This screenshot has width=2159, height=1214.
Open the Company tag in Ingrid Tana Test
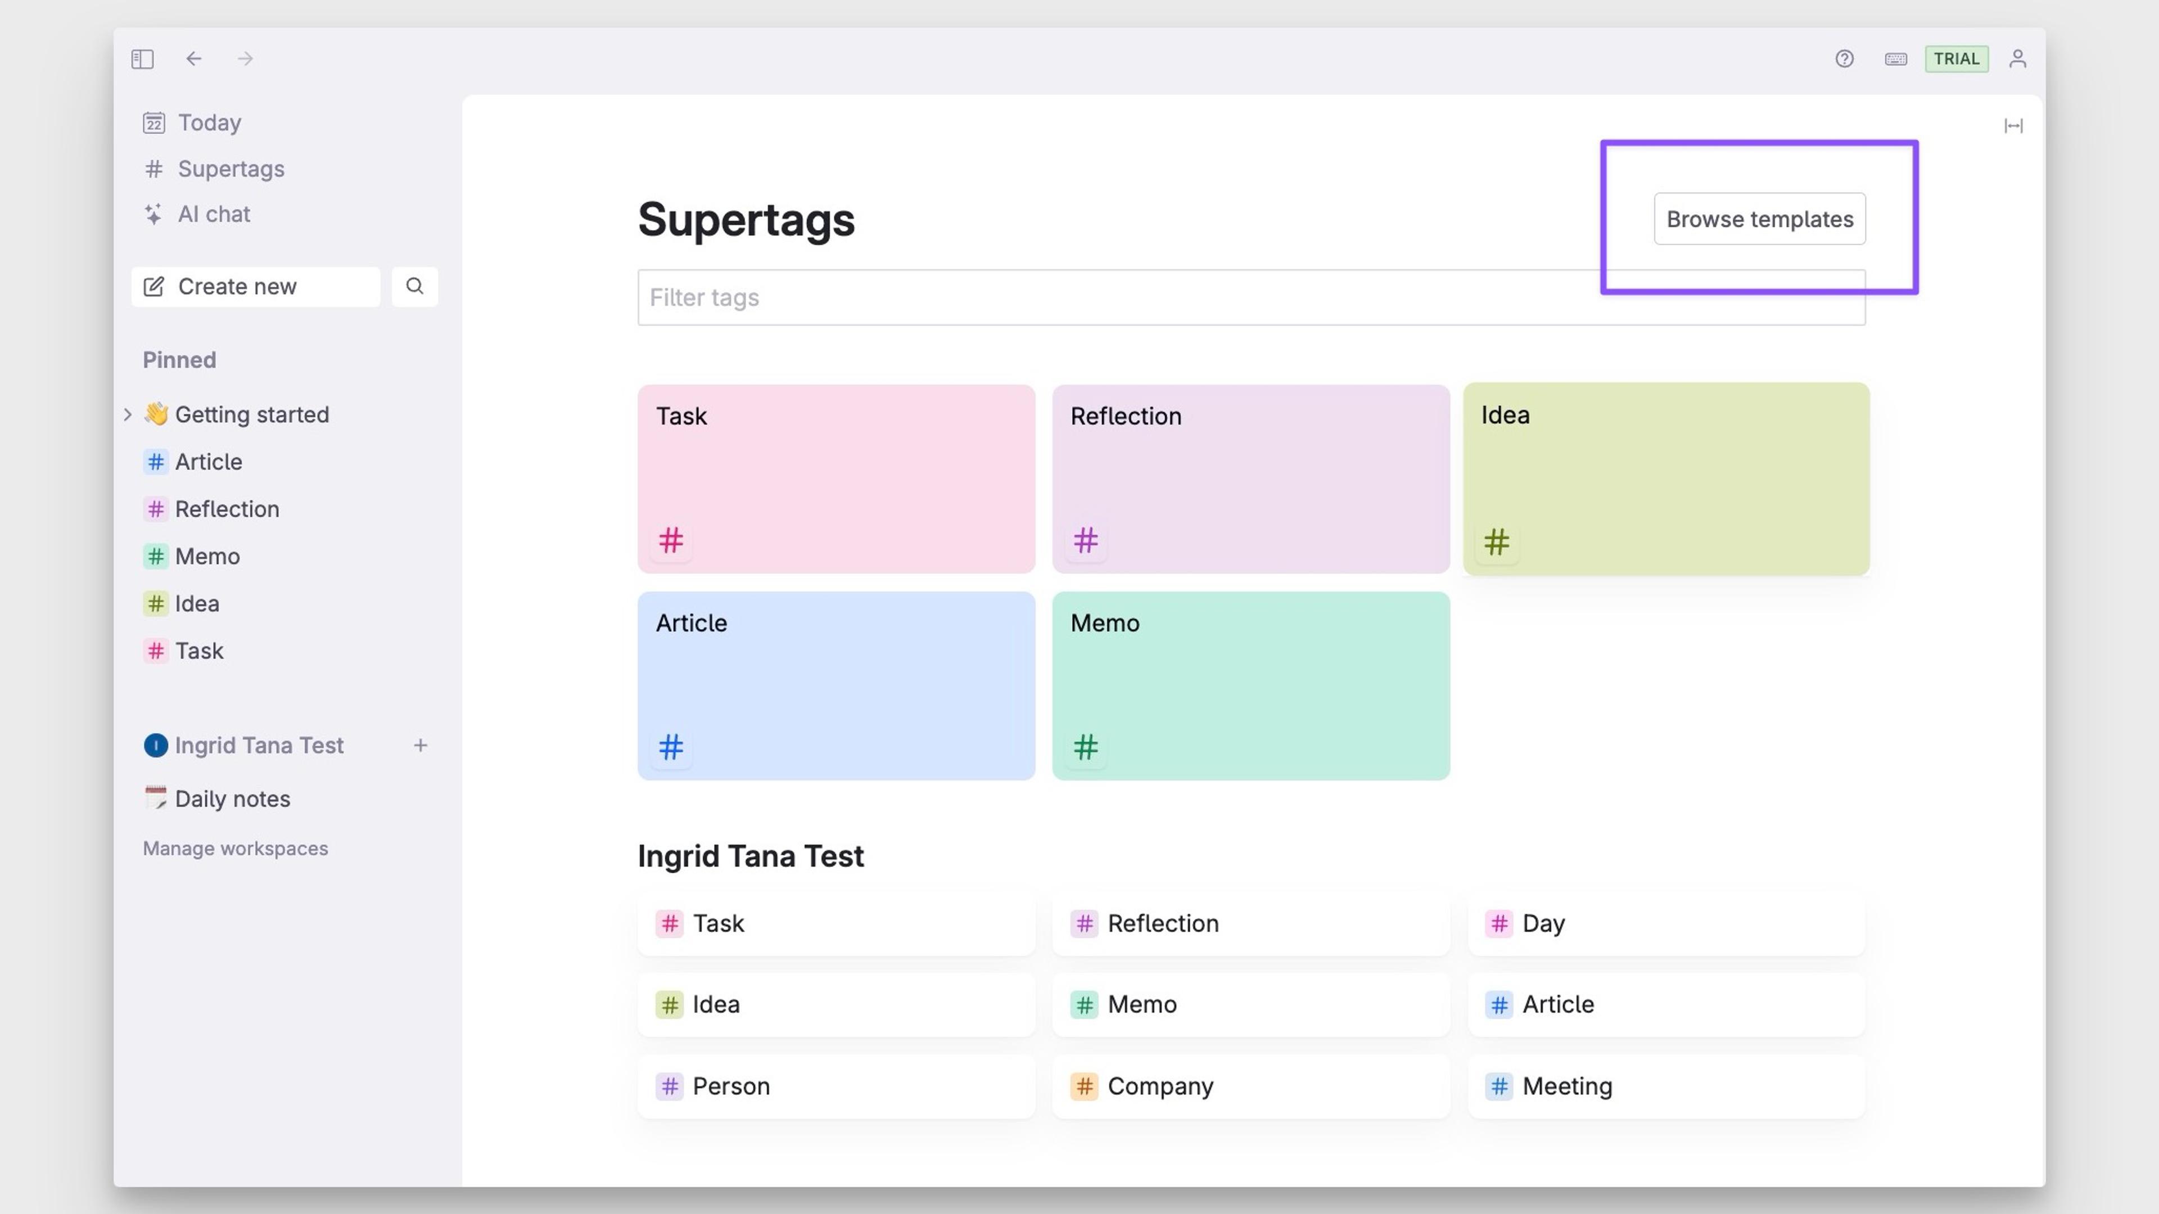(1160, 1086)
